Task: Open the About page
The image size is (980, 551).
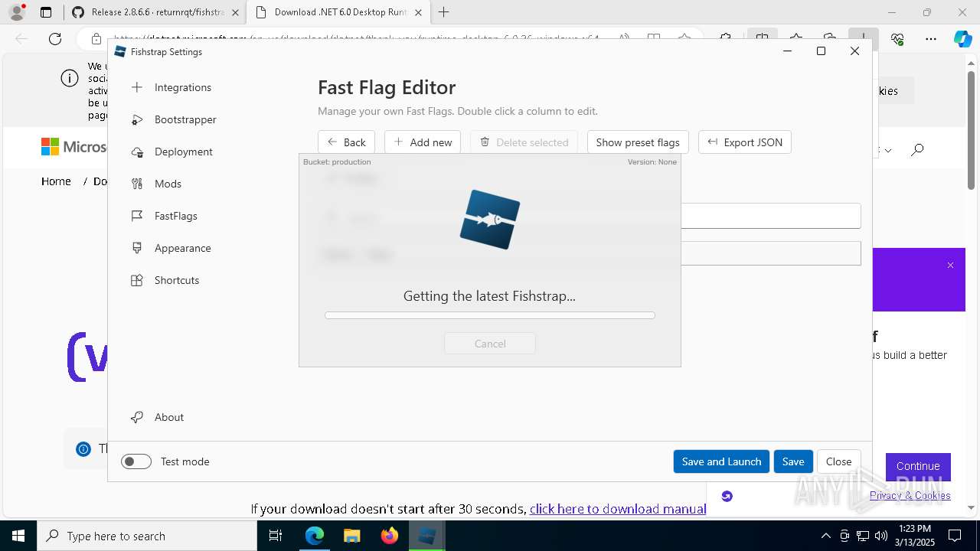Action: pos(168,417)
